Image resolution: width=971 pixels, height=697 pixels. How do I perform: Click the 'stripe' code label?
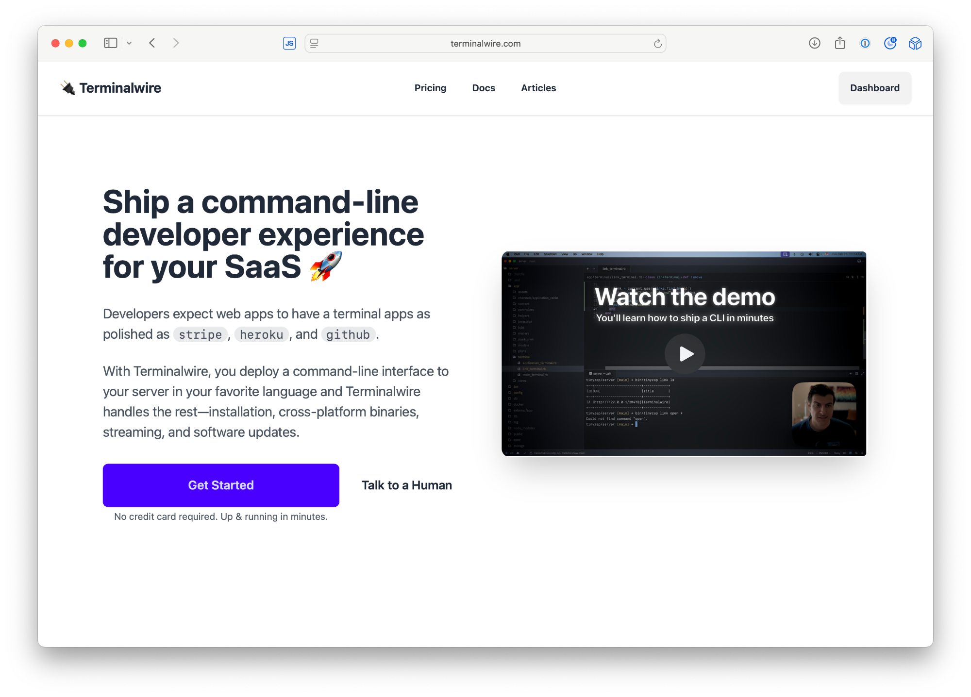click(x=200, y=334)
